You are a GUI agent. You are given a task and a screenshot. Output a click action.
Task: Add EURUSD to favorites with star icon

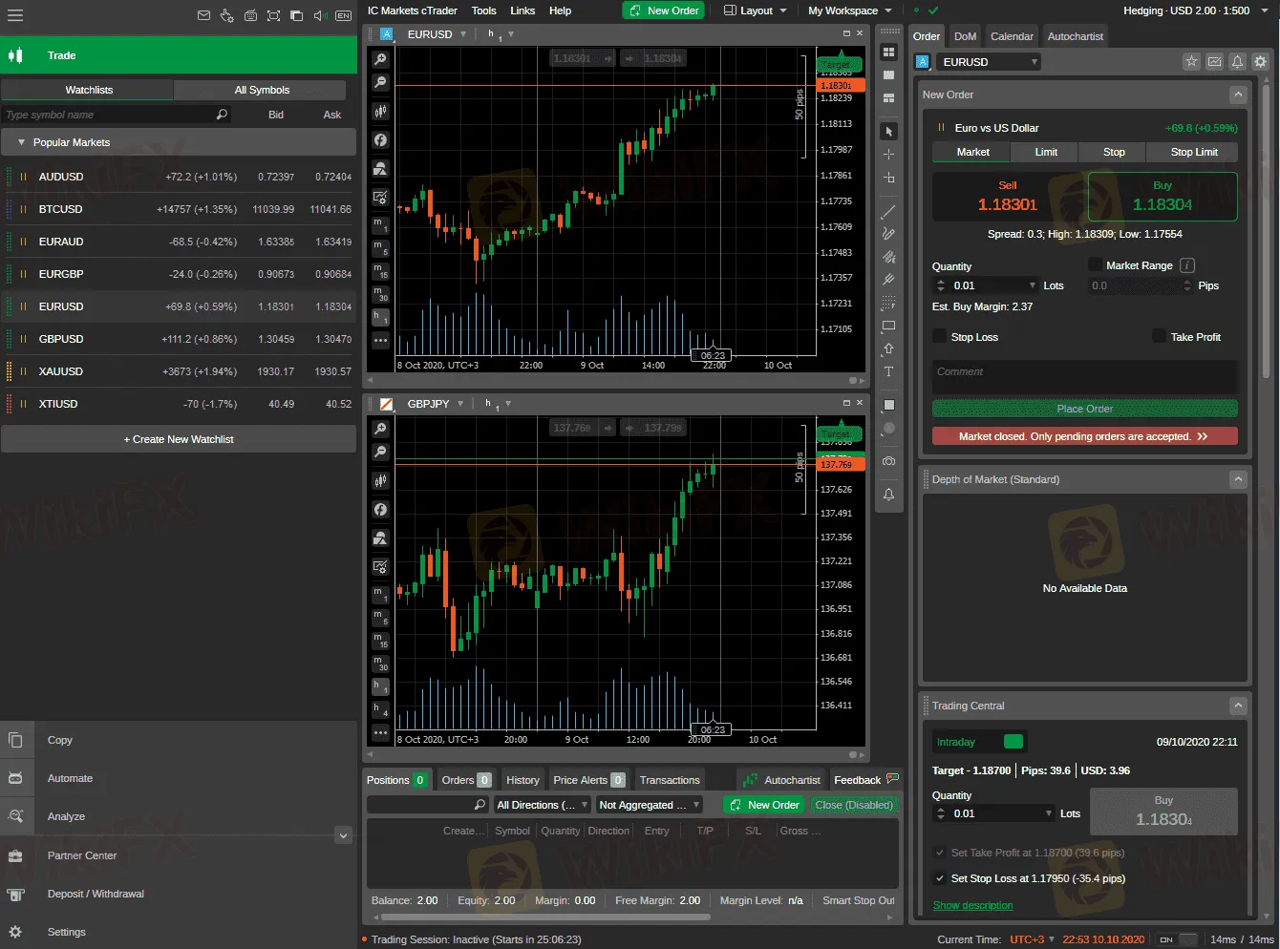(1191, 62)
